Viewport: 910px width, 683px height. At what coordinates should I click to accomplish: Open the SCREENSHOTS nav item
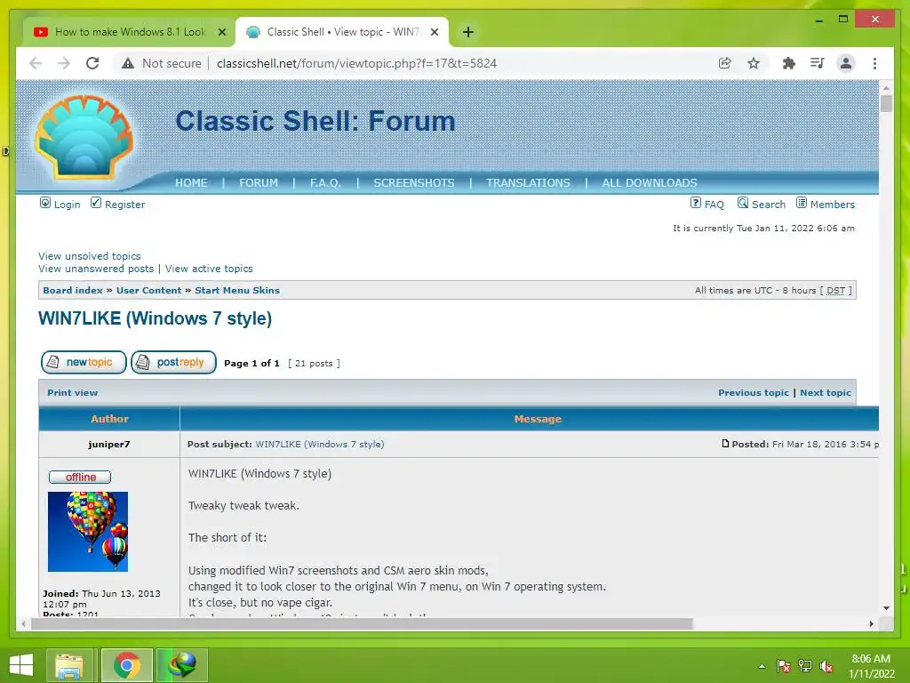414,183
